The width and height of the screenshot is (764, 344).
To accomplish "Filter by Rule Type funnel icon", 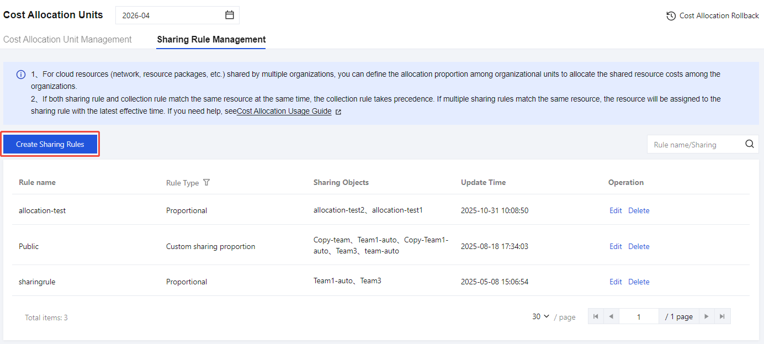I will (x=206, y=183).
